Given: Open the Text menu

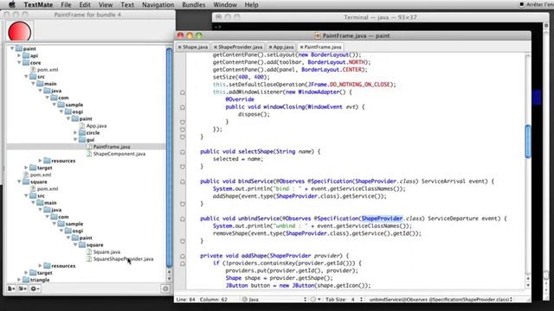Looking at the screenshot, I should click(127, 4).
